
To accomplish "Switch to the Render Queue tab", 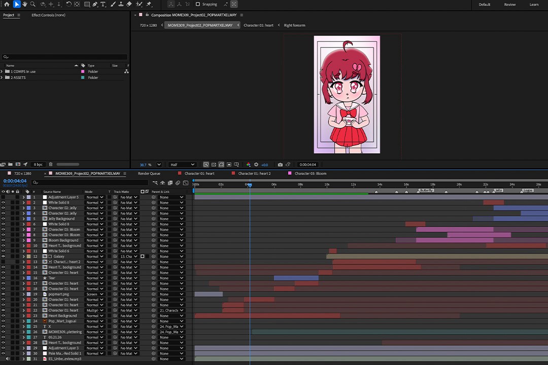I will [x=149, y=173].
